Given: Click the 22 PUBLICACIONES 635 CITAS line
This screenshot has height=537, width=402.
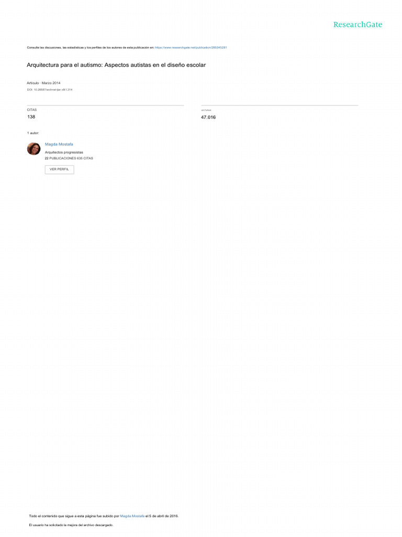Looking at the screenshot, I should 69,158.
